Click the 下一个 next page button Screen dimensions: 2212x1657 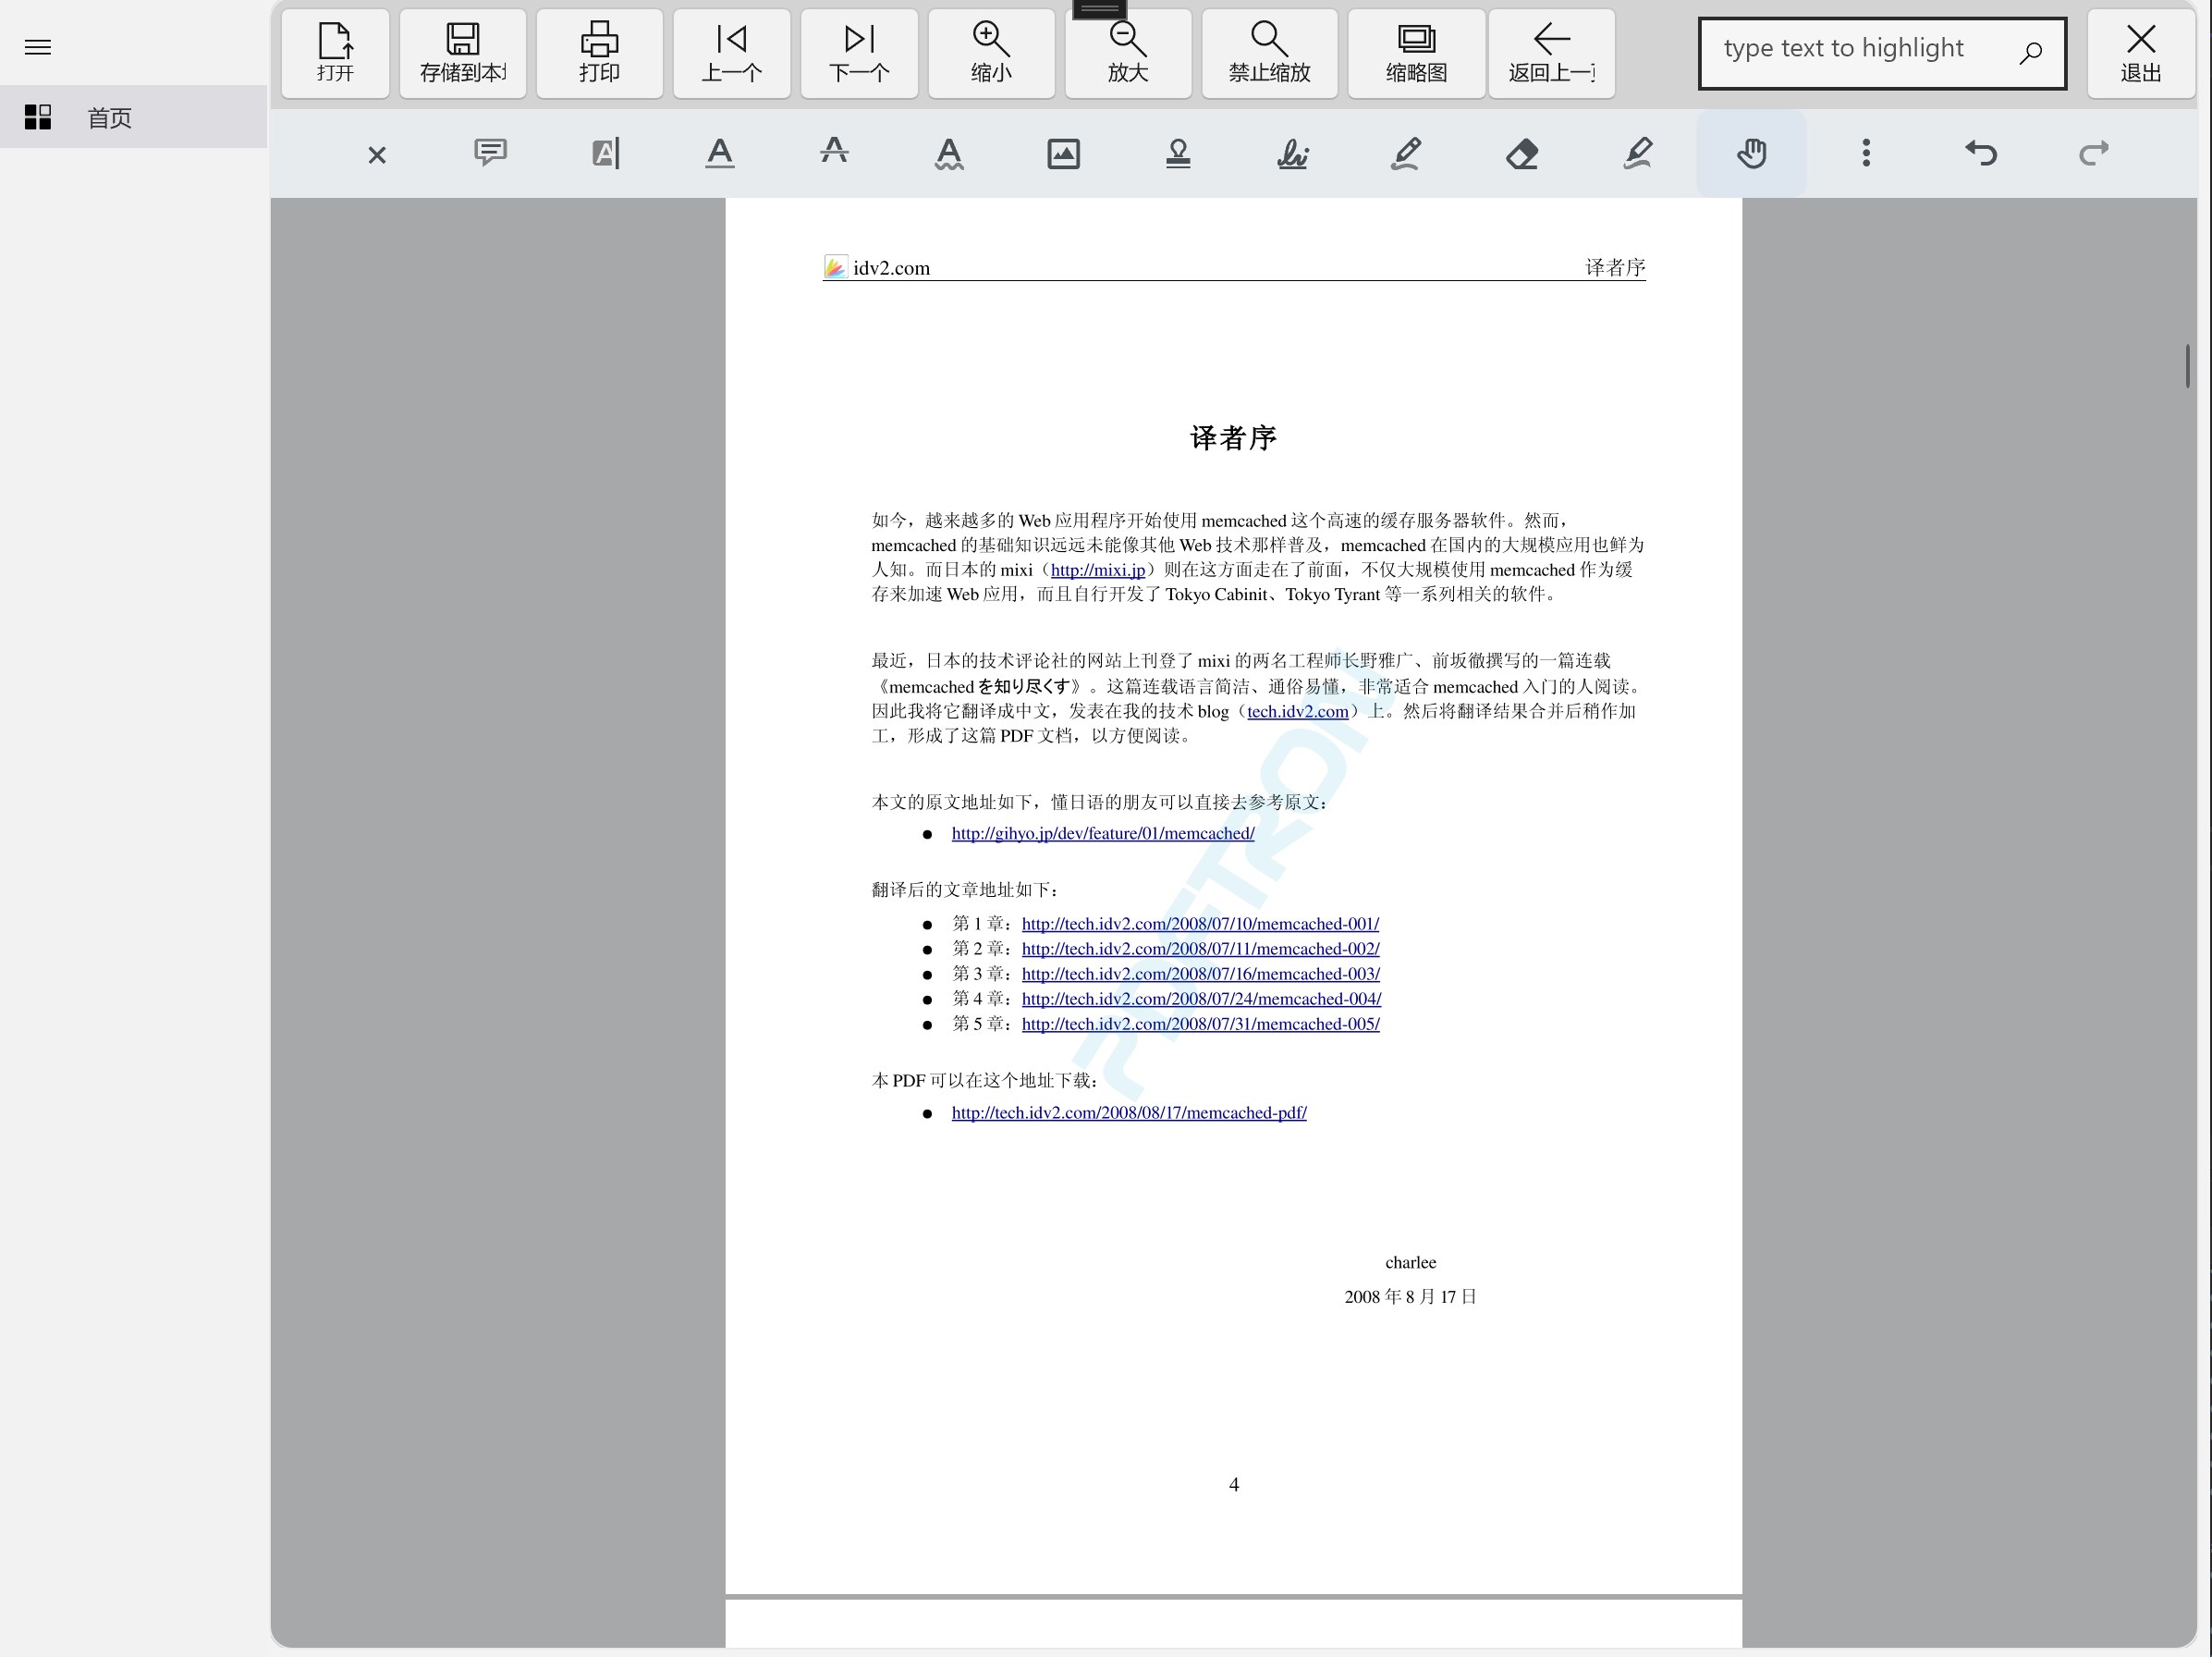pyautogui.click(x=859, y=54)
